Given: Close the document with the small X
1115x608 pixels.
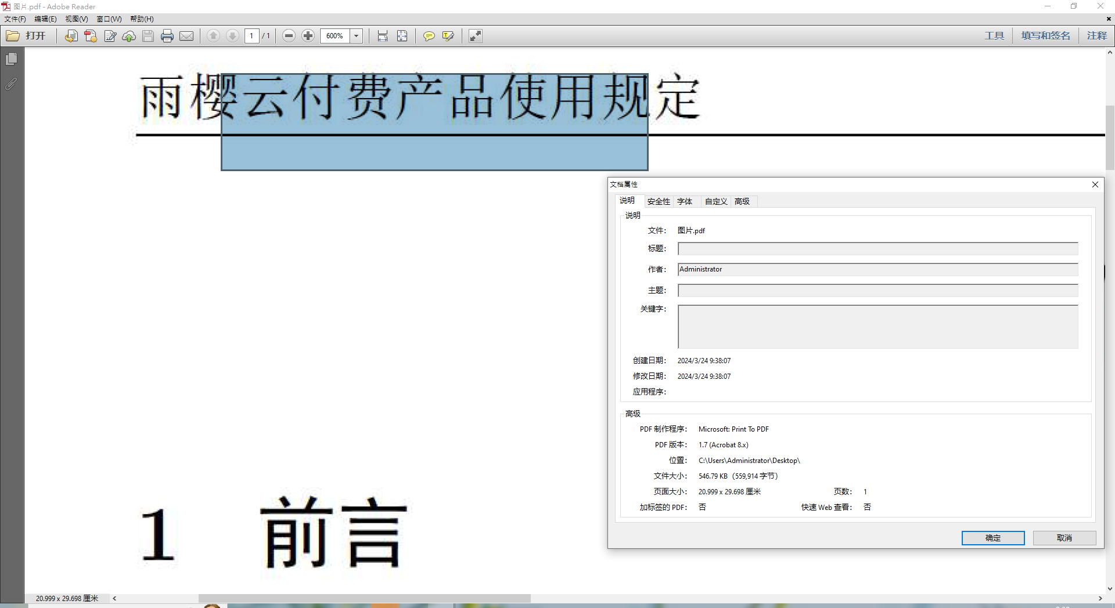Looking at the screenshot, I should pyautogui.click(x=1109, y=19).
